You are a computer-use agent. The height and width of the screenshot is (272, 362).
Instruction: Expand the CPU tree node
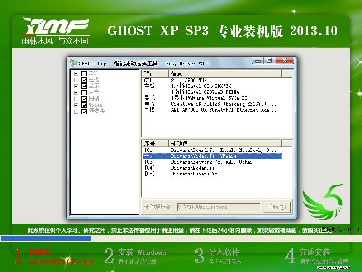76,73
